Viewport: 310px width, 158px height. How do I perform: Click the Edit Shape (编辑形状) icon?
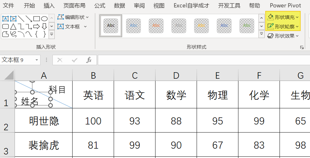tap(61, 17)
